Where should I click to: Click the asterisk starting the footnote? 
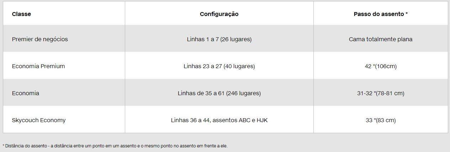coord(4,145)
